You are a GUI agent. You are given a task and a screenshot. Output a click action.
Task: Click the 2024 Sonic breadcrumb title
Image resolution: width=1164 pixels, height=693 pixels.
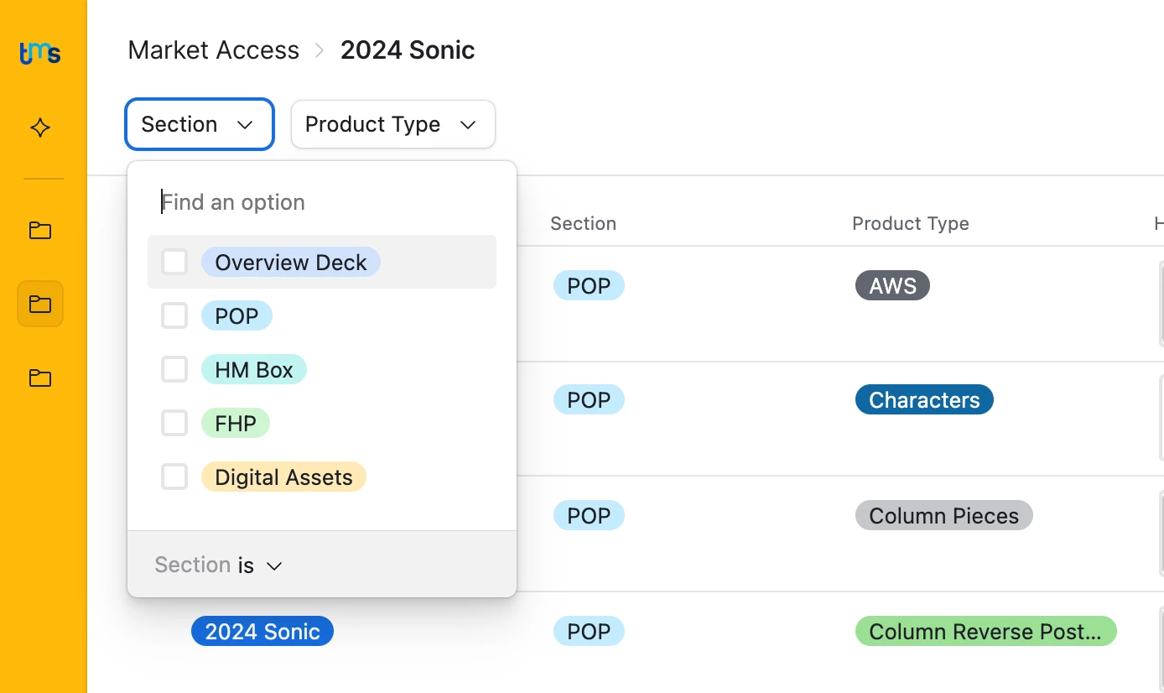(408, 50)
